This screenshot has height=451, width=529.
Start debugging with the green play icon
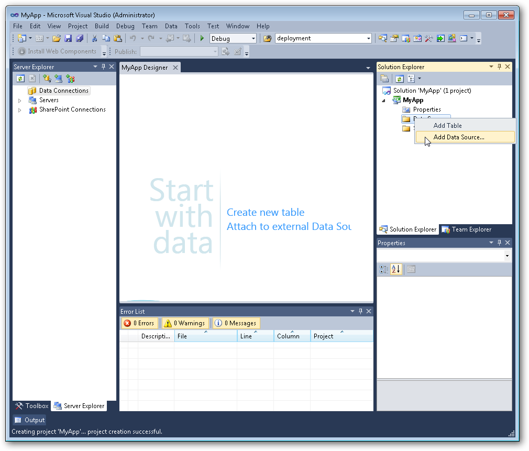202,38
